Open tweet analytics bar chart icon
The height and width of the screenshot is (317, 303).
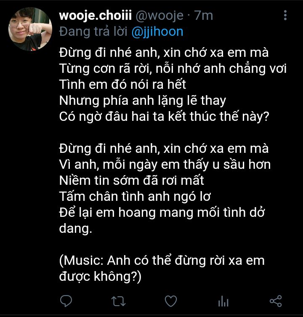(223, 301)
